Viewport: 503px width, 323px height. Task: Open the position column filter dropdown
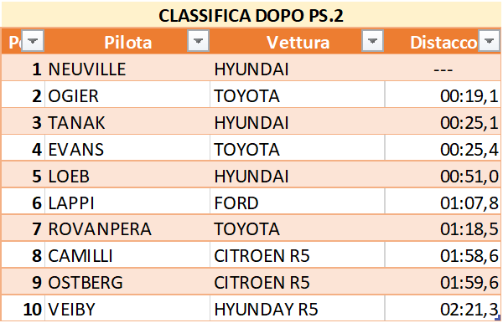click(x=33, y=41)
